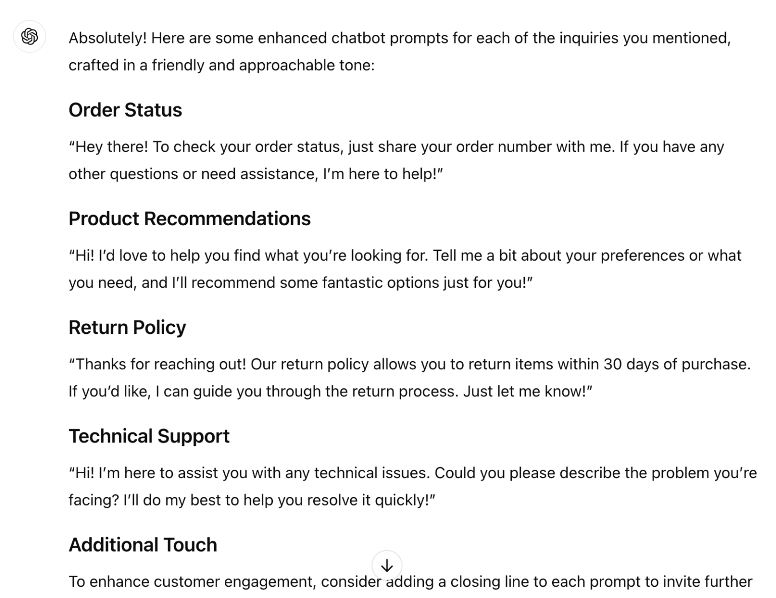
Task: Click the "Return Policy" heading
Action: [127, 327]
